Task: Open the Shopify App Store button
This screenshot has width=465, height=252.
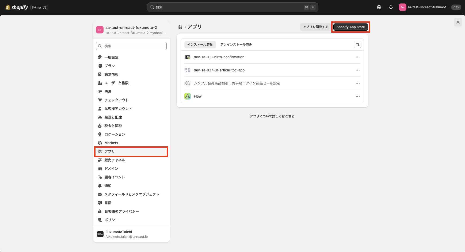Action: [x=350, y=27]
